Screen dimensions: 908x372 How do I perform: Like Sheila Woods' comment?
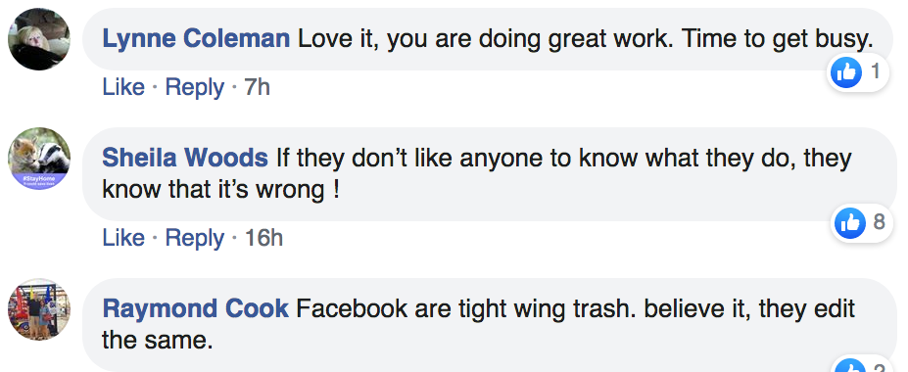tap(123, 238)
